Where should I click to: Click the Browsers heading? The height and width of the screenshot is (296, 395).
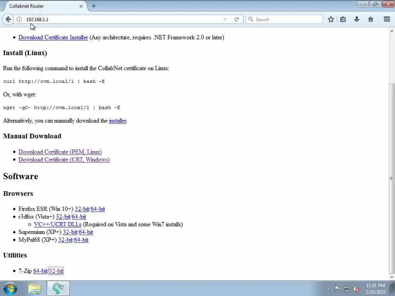coord(18,193)
